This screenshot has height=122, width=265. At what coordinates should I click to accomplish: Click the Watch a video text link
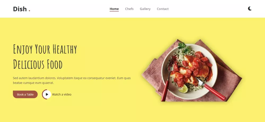(62, 94)
